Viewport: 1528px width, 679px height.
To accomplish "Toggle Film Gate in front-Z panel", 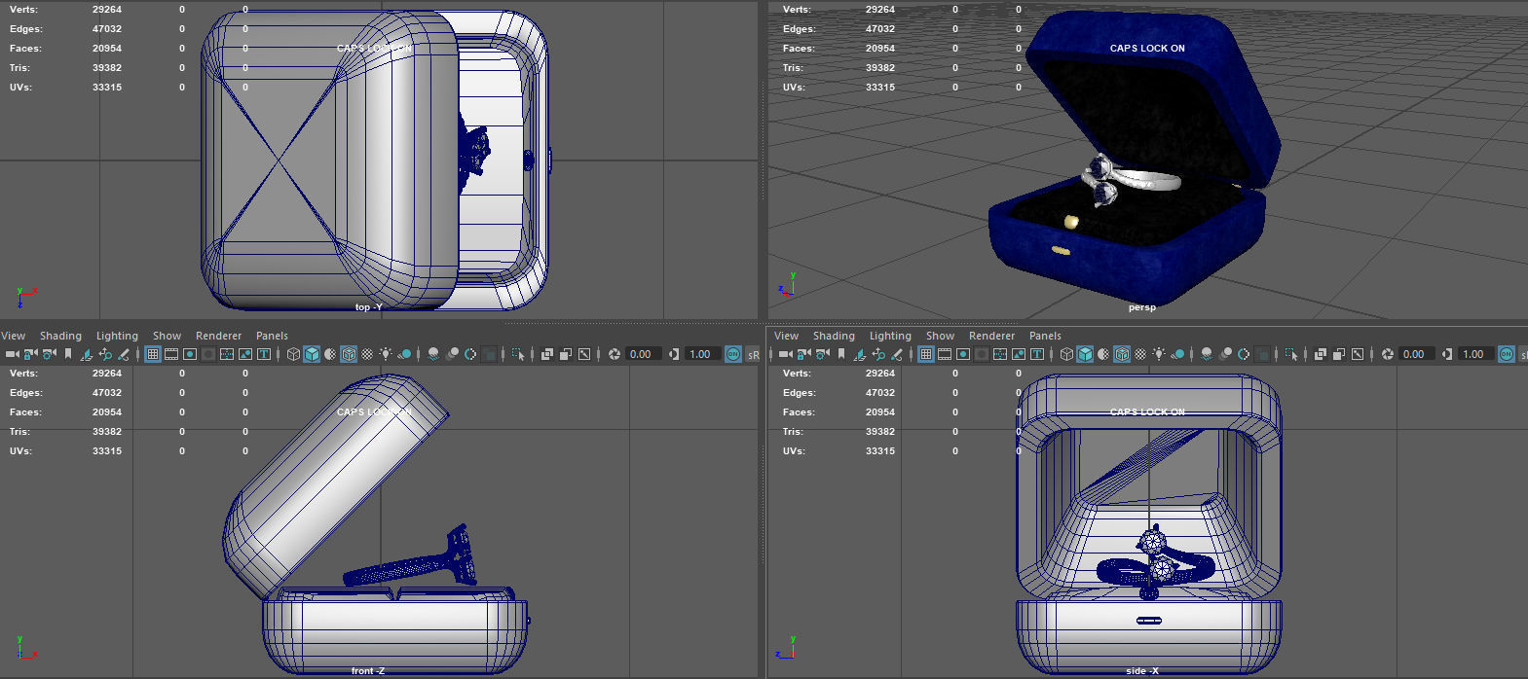I will (x=170, y=354).
